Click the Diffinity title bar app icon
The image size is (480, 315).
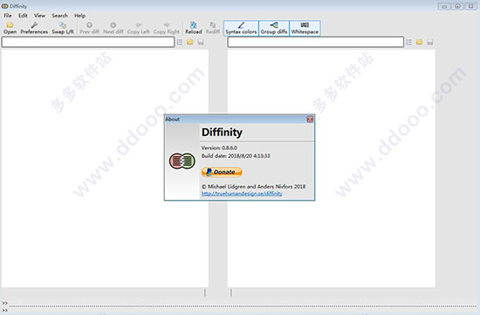point(4,6)
